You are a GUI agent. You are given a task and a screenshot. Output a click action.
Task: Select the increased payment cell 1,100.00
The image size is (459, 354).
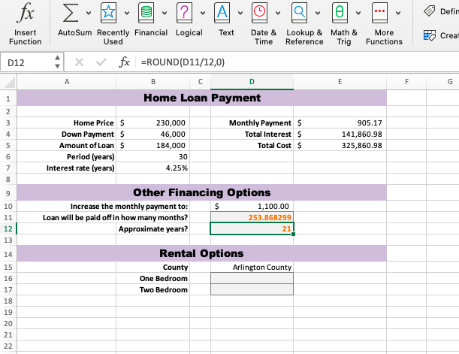(x=252, y=206)
